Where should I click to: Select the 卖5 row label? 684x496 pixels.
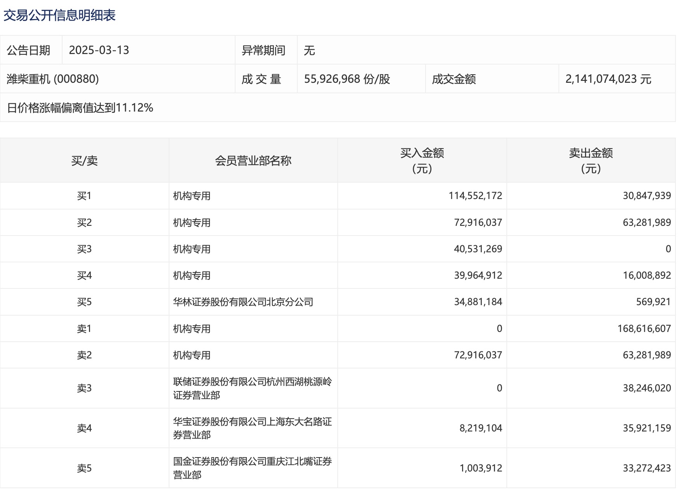coord(84,468)
